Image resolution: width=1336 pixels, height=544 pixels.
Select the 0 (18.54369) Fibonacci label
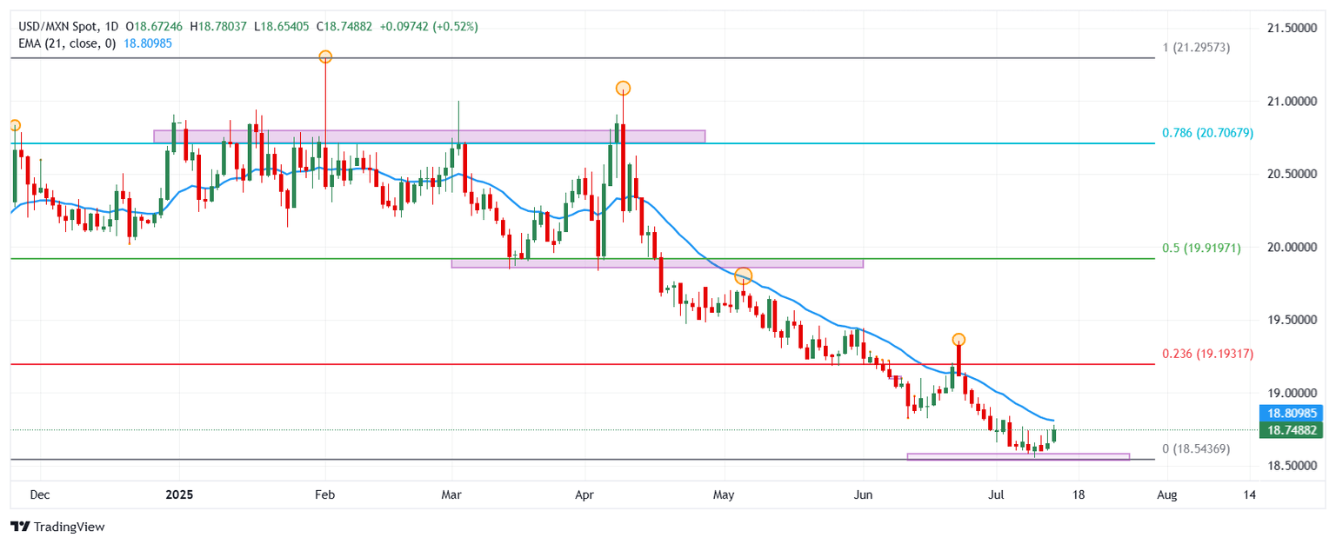click(1196, 449)
